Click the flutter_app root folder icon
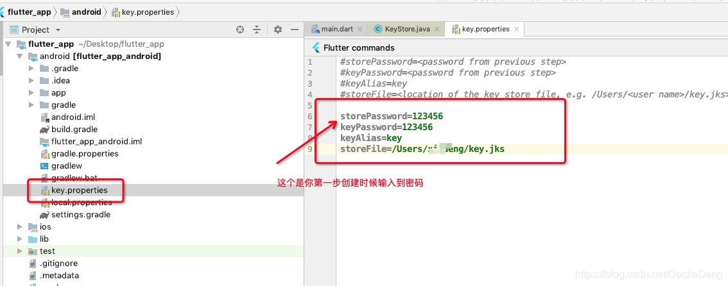 (x=21, y=44)
